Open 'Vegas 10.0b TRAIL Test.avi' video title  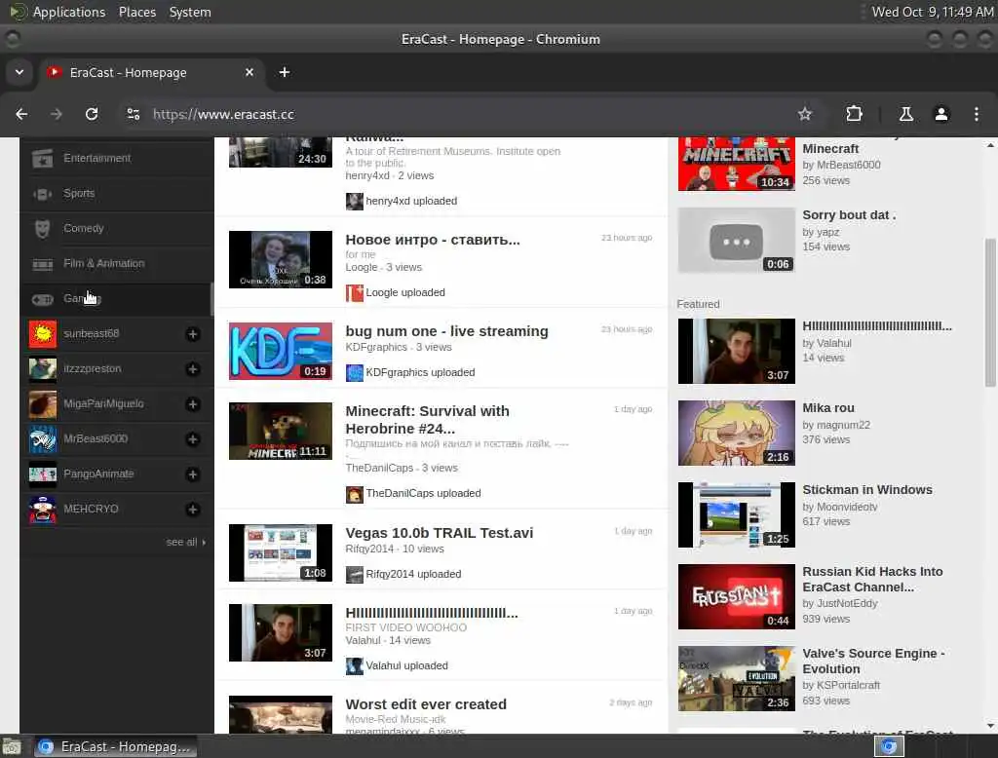point(440,533)
